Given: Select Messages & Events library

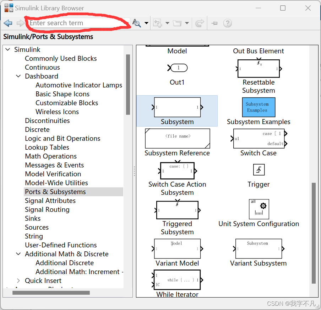Looking at the screenshot, I should point(54,165).
